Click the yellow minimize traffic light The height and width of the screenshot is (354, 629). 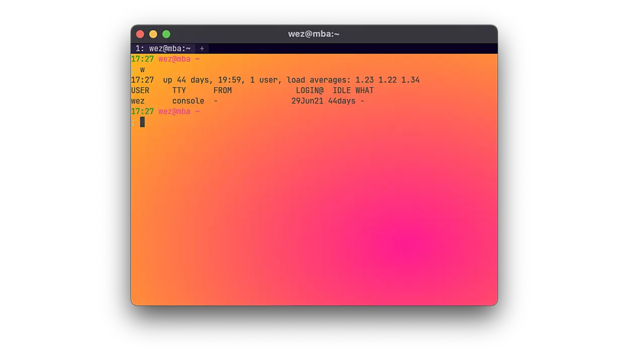(153, 34)
